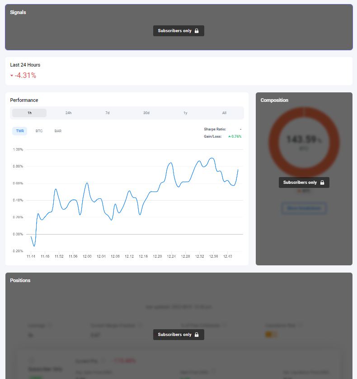Click Subscribers only button in Positions panel
Viewport: 357px width, 379px height.
coord(178,335)
